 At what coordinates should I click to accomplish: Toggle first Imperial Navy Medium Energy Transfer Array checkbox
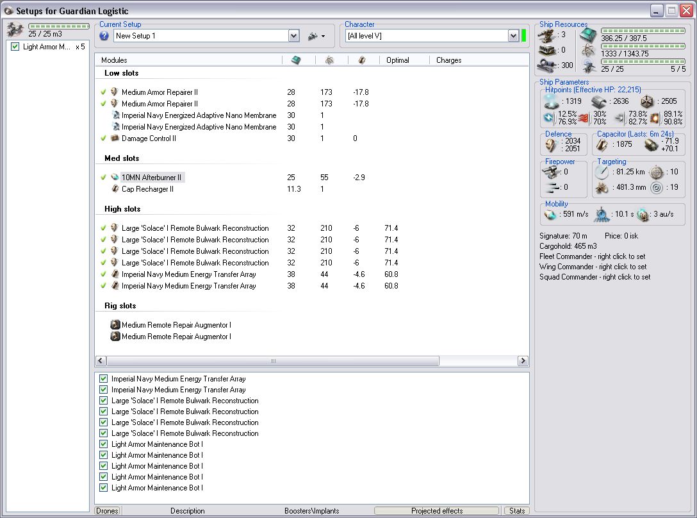103,379
